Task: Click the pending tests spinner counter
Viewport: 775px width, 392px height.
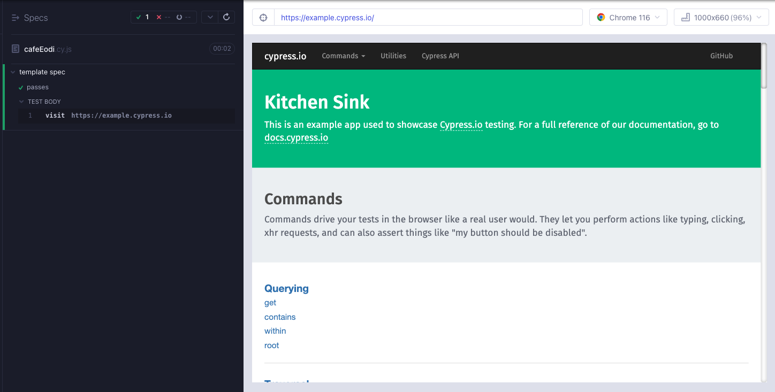Action: [x=184, y=17]
